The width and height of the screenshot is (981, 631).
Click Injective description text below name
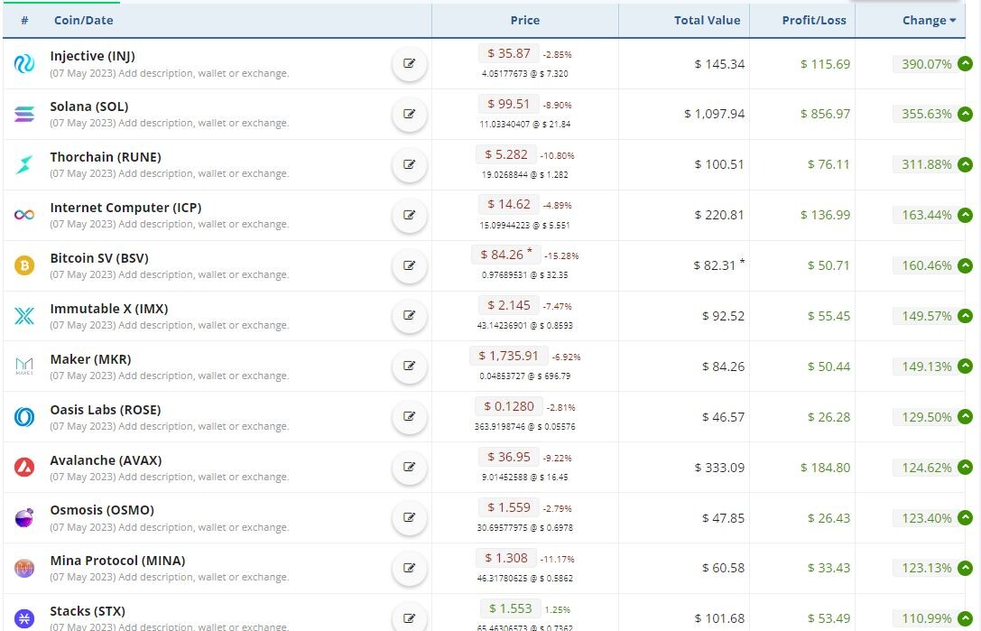pos(170,73)
